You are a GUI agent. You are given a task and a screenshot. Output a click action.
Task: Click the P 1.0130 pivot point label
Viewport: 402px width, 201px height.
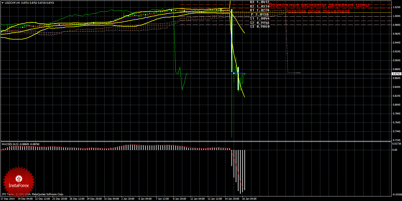pos(259,14)
